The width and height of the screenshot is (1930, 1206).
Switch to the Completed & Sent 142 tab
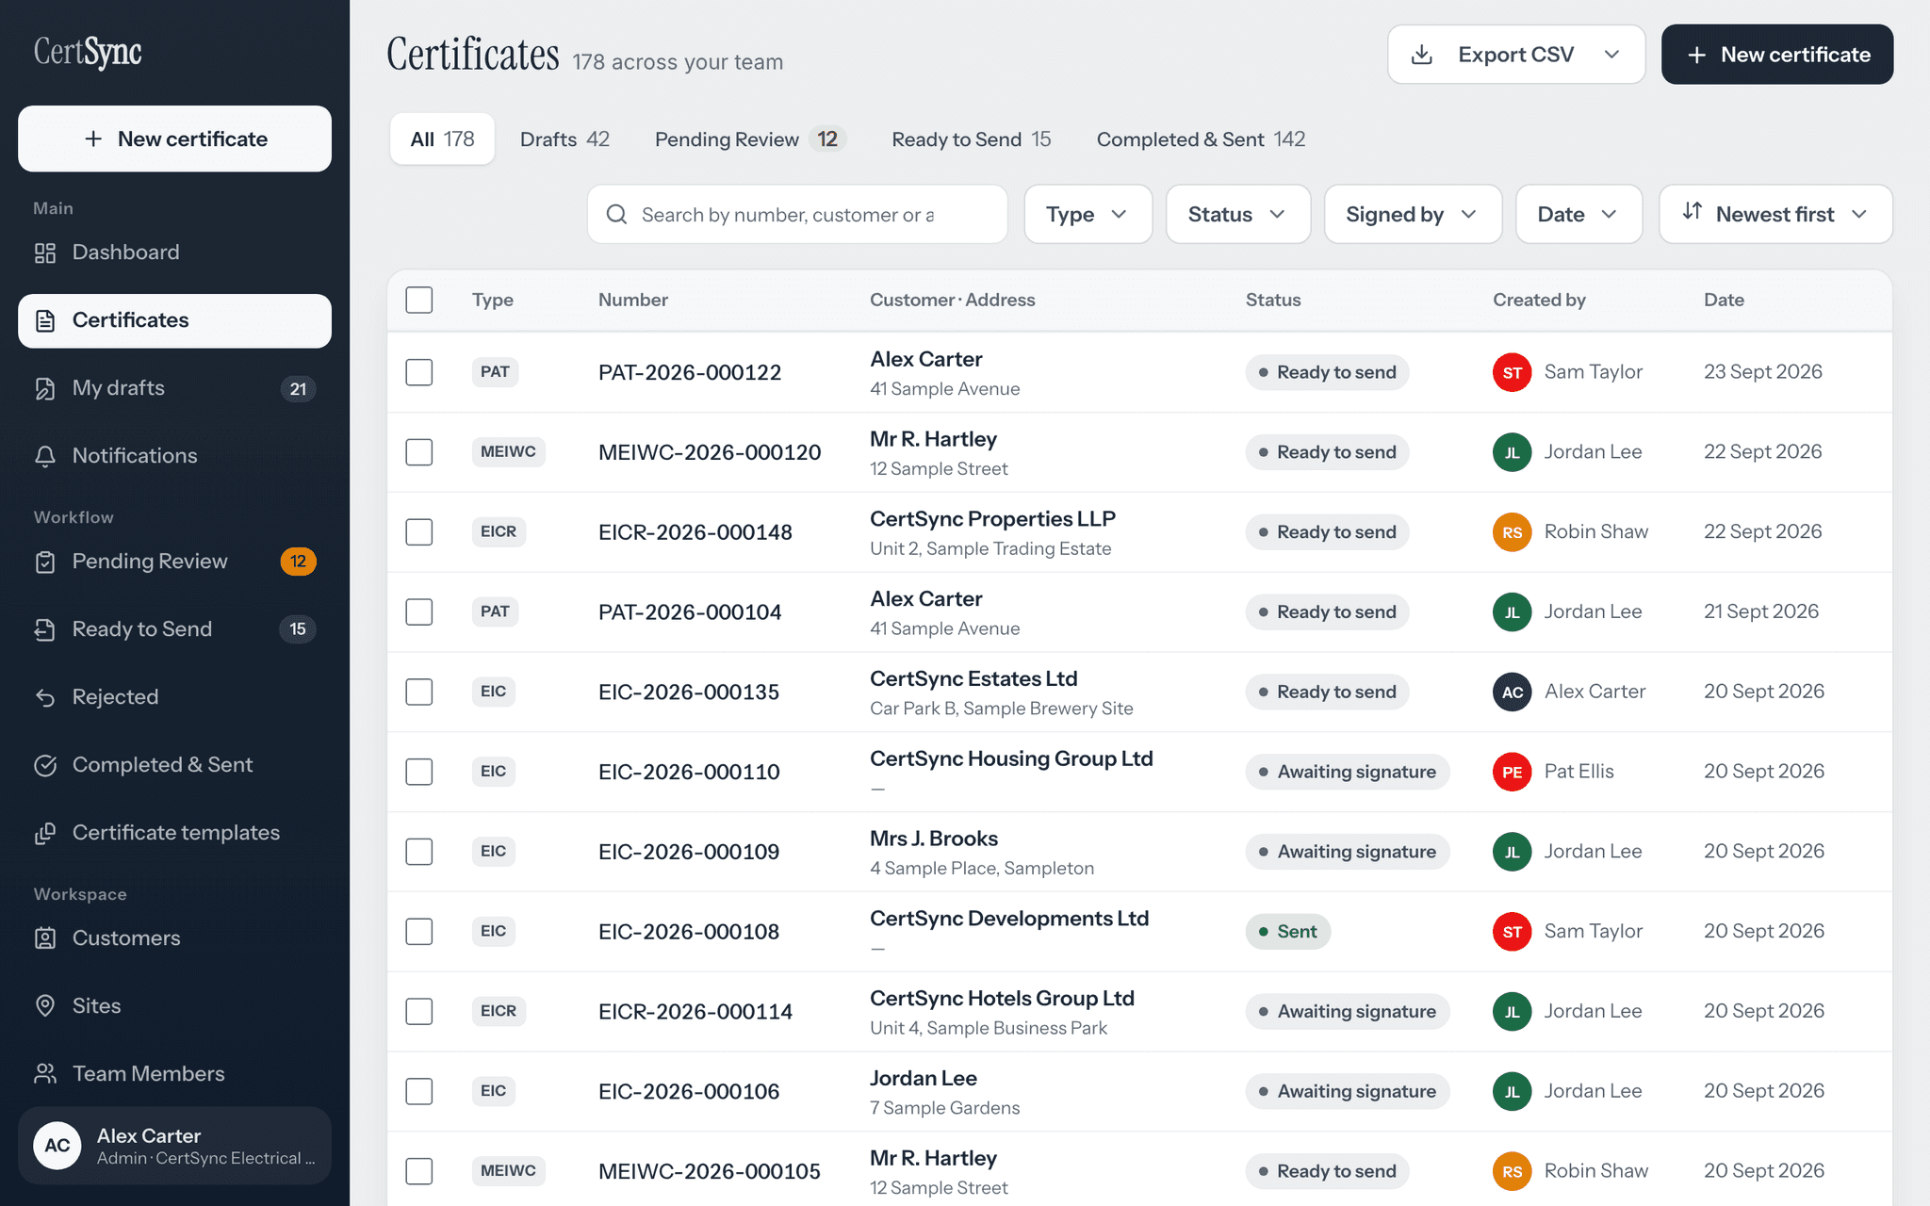(1201, 139)
